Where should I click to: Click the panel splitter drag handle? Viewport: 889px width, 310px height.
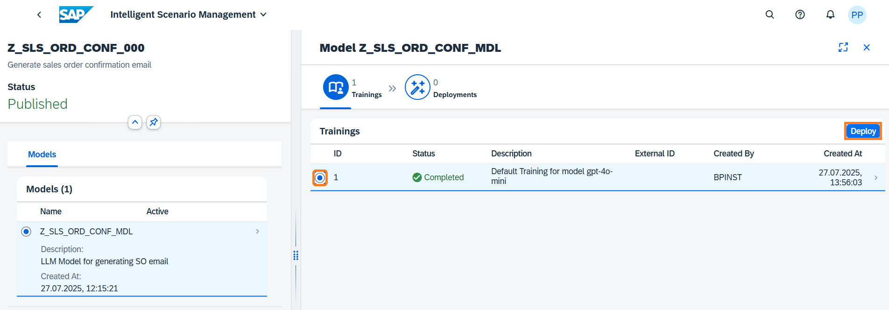tap(296, 255)
